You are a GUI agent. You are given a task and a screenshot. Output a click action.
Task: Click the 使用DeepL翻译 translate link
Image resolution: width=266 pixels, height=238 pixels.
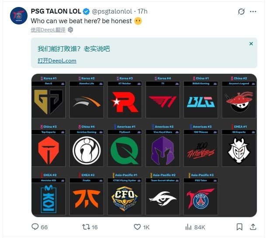48,30
